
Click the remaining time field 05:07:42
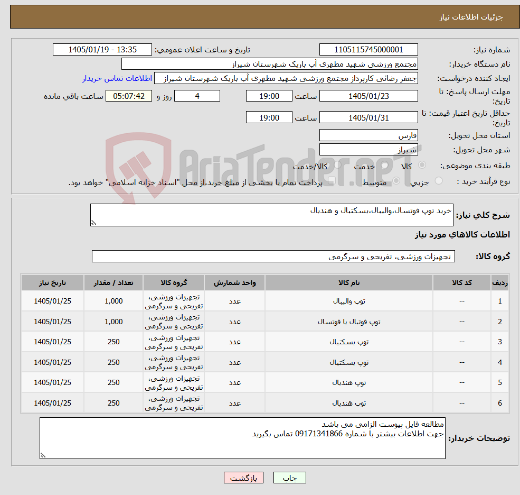tap(129, 96)
